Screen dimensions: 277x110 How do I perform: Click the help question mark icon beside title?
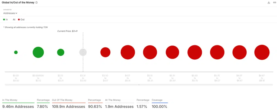(37, 3)
